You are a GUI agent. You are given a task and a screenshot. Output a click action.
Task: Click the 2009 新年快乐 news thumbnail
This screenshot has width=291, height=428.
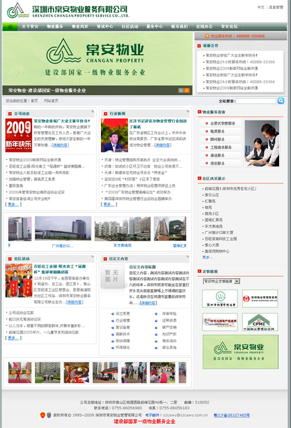click(18, 135)
